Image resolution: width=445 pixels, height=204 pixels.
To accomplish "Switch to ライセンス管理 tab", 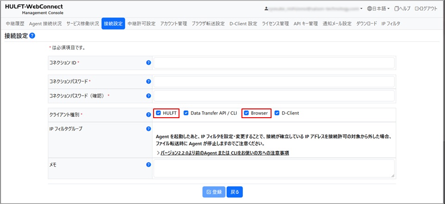I will tap(275, 24).
